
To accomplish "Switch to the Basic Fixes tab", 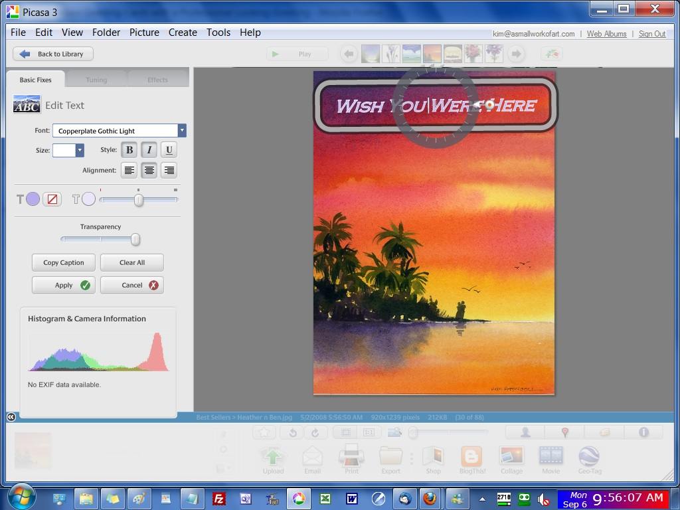I will tap(36, 80).
